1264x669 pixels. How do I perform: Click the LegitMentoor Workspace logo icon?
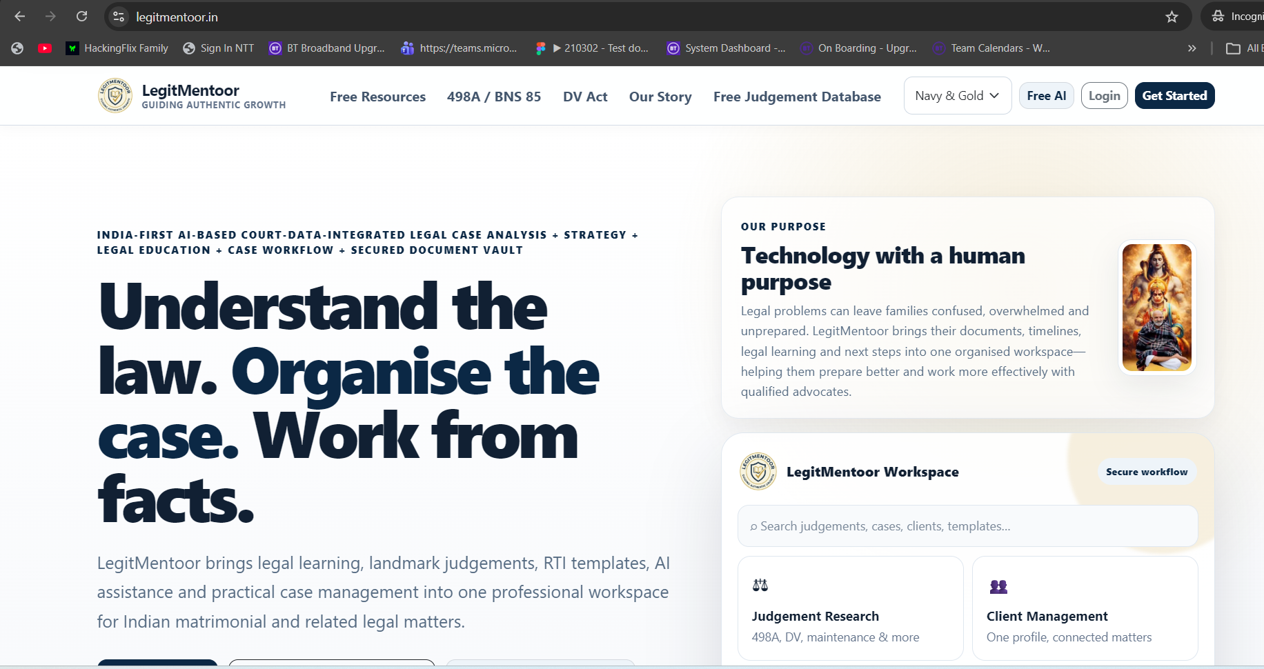pyautogui.click(x=758, y=472)
